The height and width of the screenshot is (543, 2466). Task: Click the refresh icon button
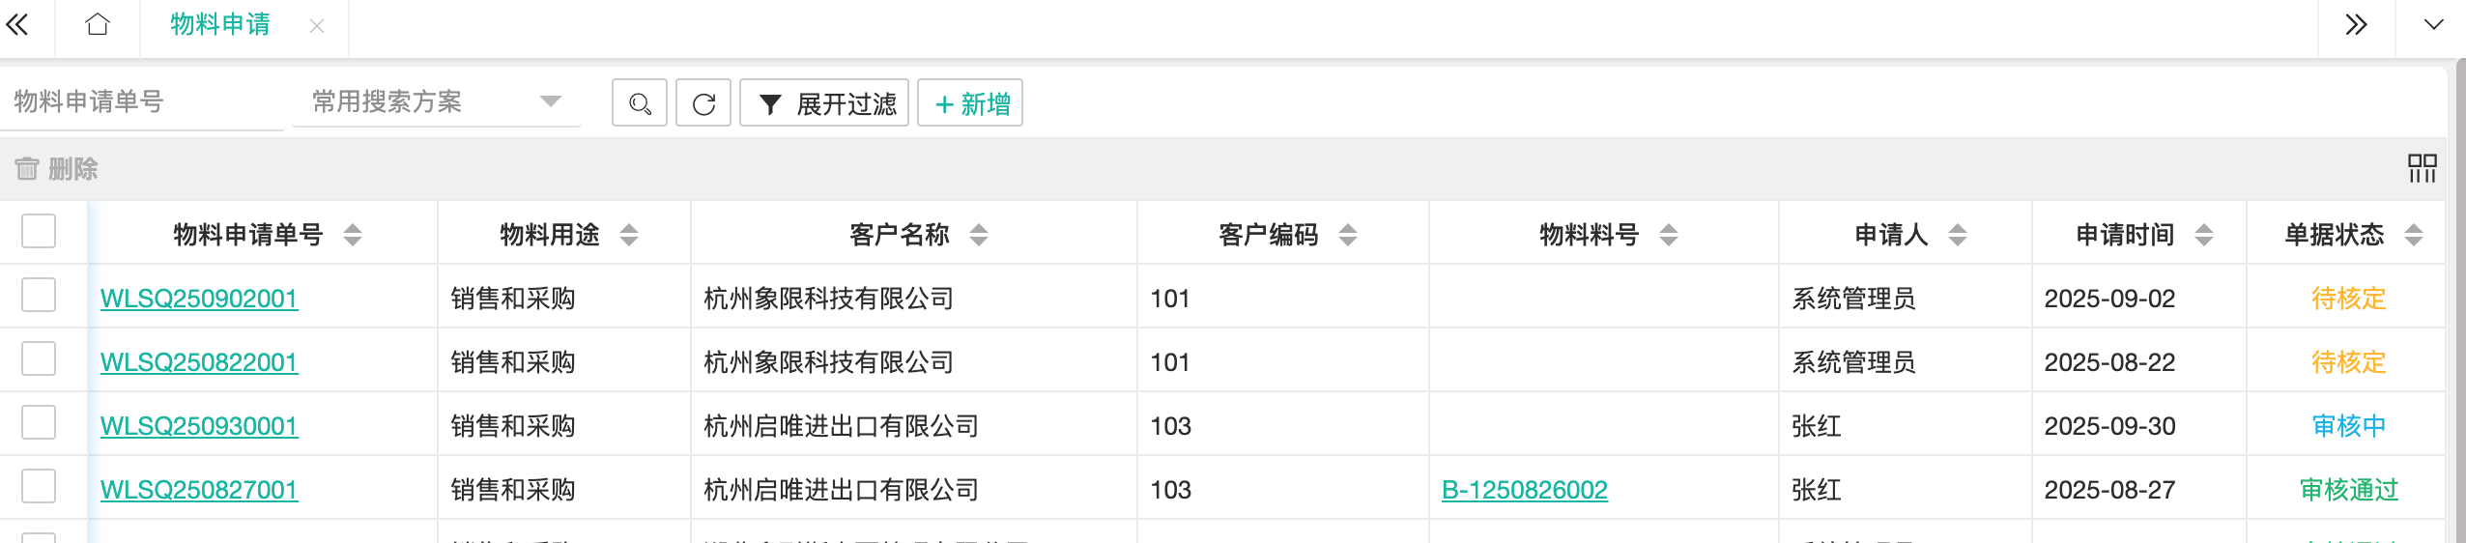point(703,103)
